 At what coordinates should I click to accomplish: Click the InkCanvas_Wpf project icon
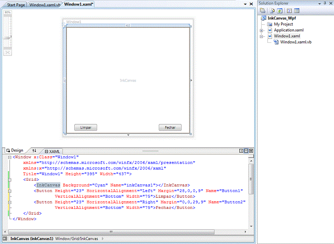click(263, 18)
